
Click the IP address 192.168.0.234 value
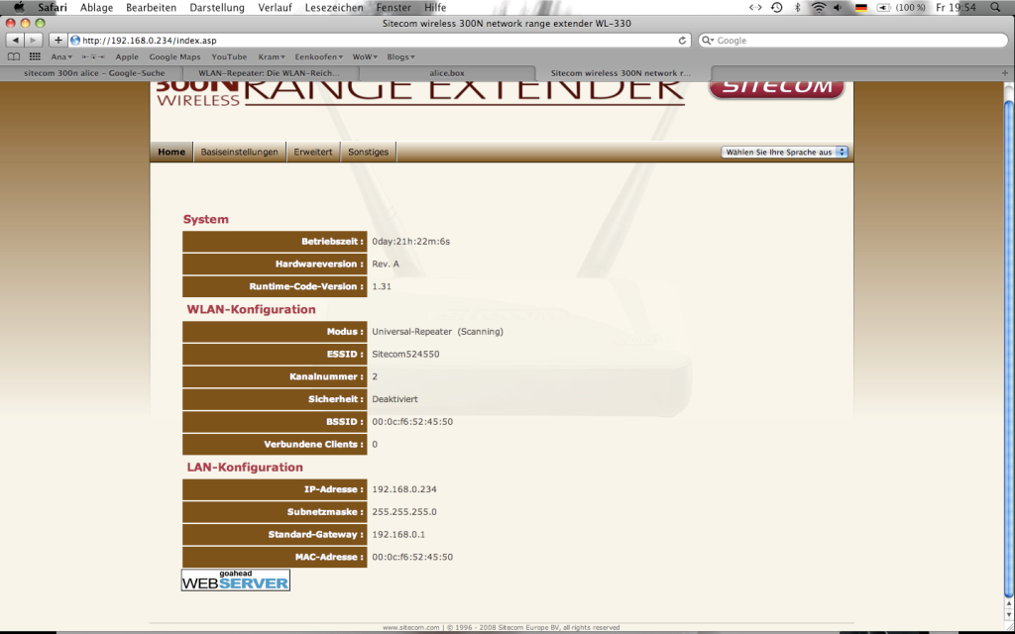tap(404, 489)
